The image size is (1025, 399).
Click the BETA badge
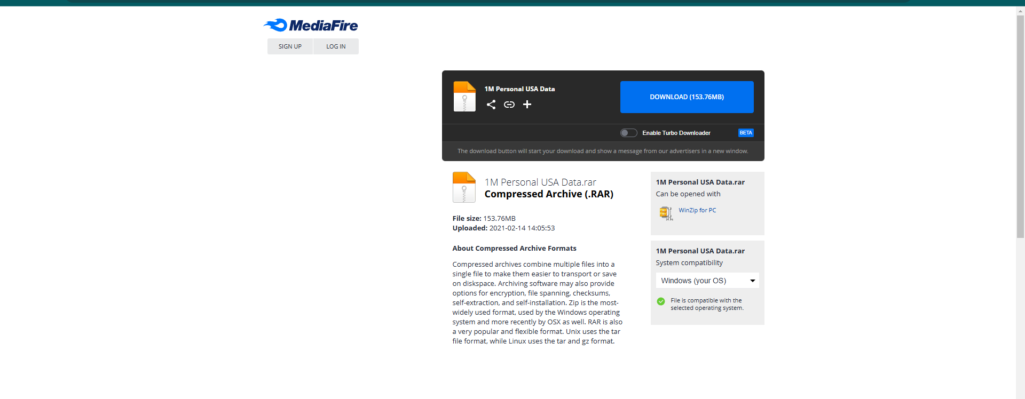tap(746, 133)
